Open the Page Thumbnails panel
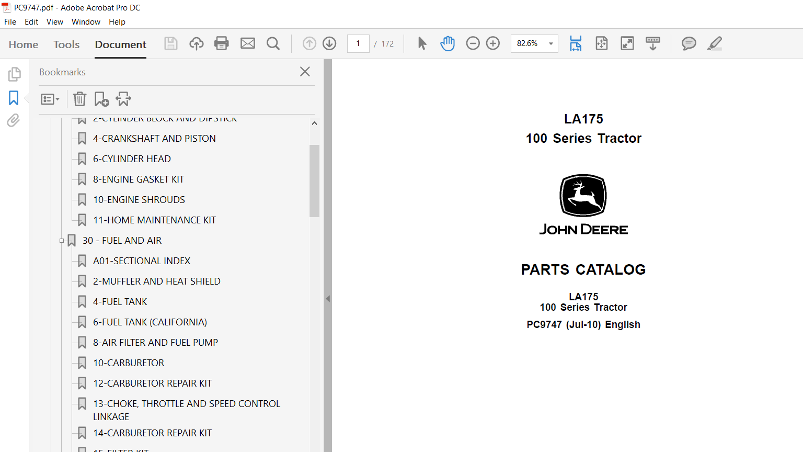The image size is (803, 452). coord(14,74)
